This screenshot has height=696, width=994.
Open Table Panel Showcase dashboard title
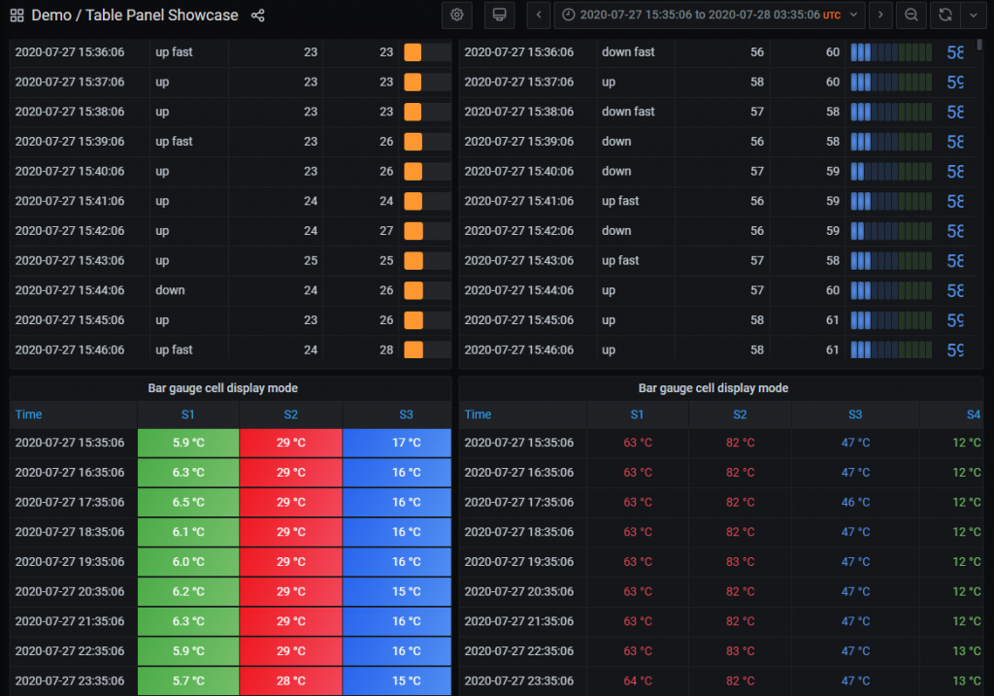pos(135,16)
